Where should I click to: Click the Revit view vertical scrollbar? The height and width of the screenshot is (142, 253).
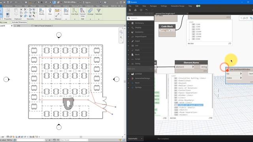[x=125, y=81]
